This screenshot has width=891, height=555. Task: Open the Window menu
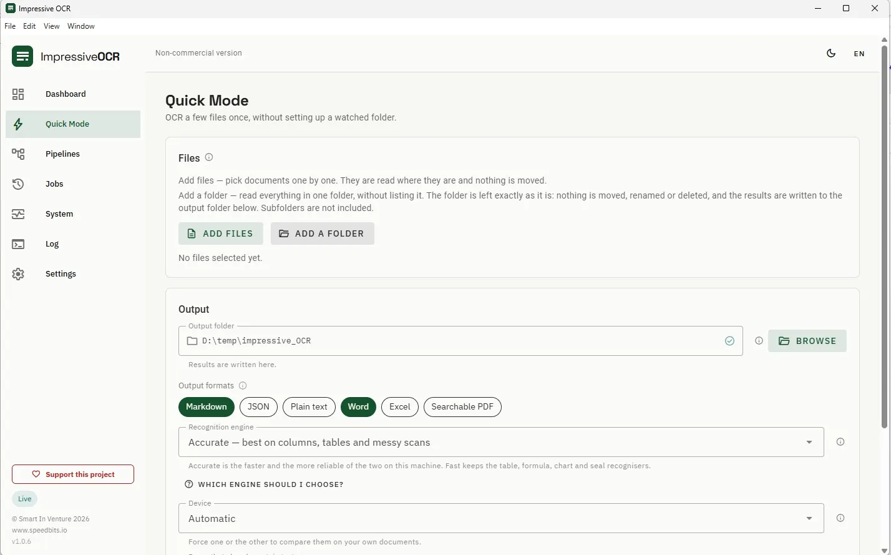81,26
